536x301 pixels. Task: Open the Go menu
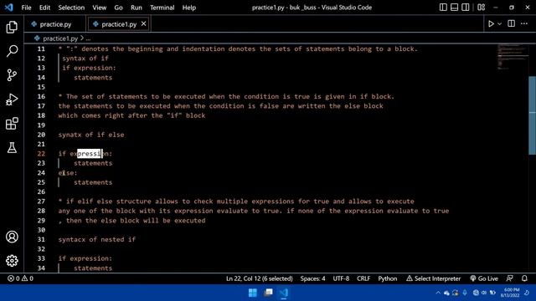coord(118,8)
